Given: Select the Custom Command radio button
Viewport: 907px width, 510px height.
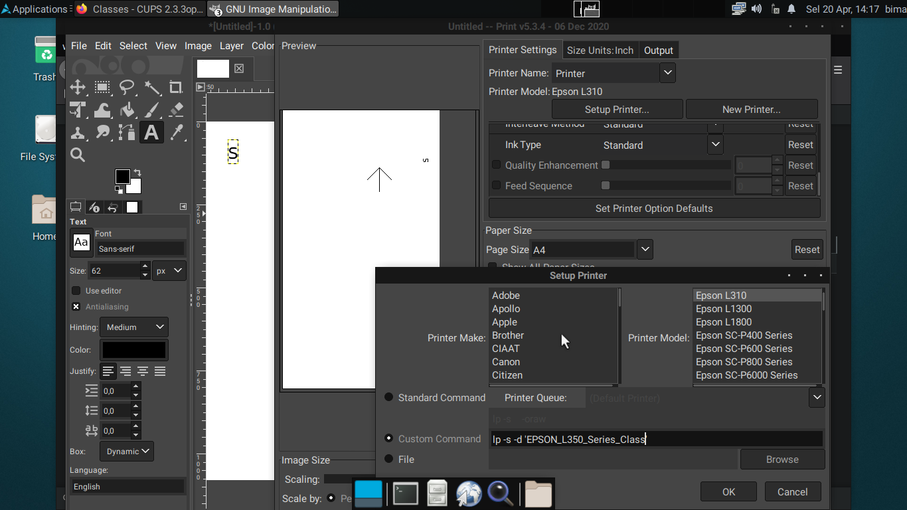Looking at the screenshot, I should point(389,438).
